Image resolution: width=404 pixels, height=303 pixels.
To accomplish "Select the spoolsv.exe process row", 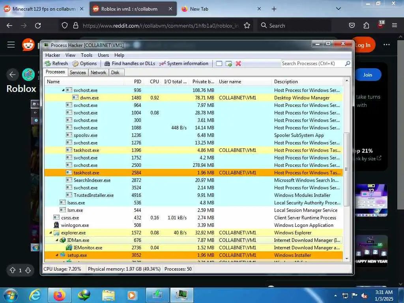I will coord(193,135).
